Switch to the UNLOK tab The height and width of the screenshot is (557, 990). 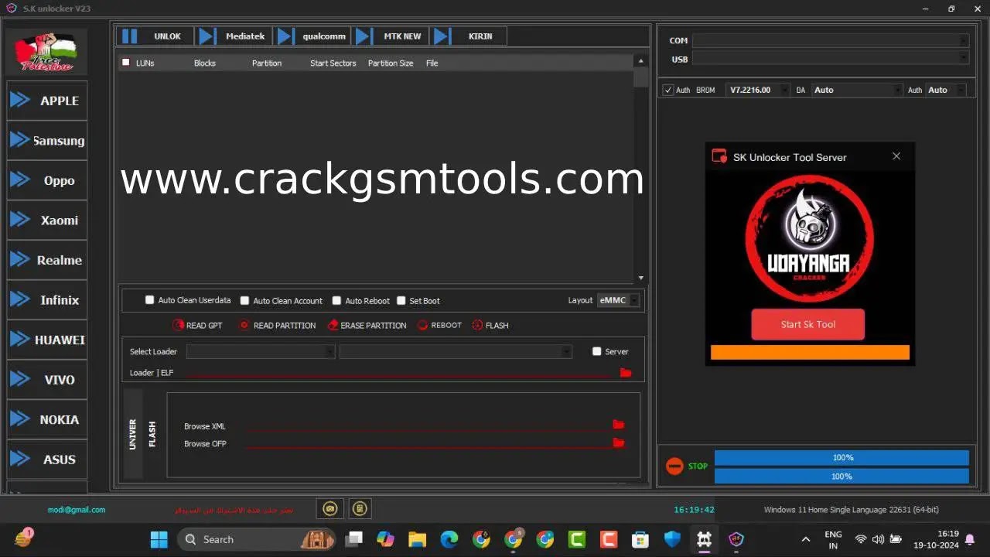point(156,36)
